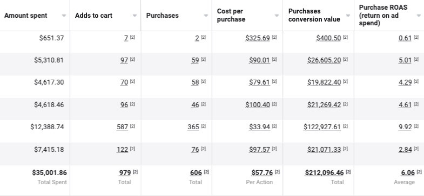
Task: Click the footnote [2] beside 587 adds to cart
Action: point(132,126)
